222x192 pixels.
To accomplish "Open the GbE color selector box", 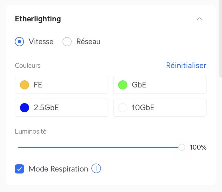I will (160, 85).
